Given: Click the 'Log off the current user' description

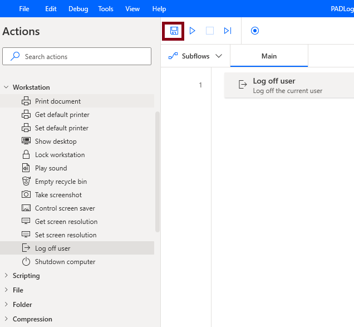Looking at the screenshot, I should coord(287,91).
